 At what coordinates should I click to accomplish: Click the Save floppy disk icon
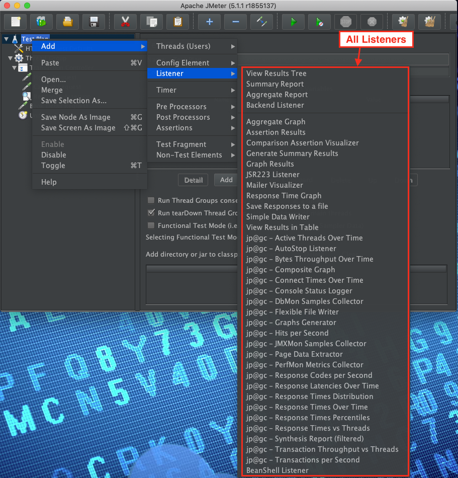pyautogui.click(x=94, y=22)
